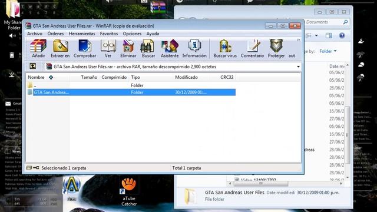The width and height of the screenshot is (377, 212).
Task: Open the Archivo menu
Action: click(x=35, y=34)
